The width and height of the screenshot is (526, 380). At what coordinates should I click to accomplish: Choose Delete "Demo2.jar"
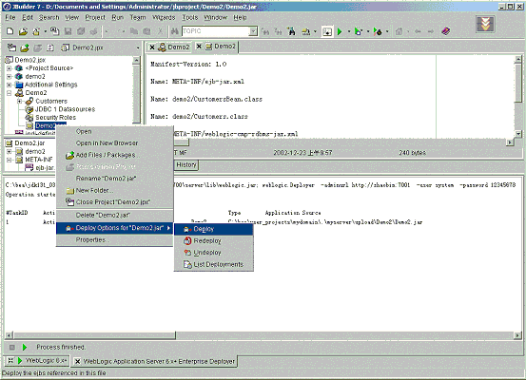(x=114, y=215)
